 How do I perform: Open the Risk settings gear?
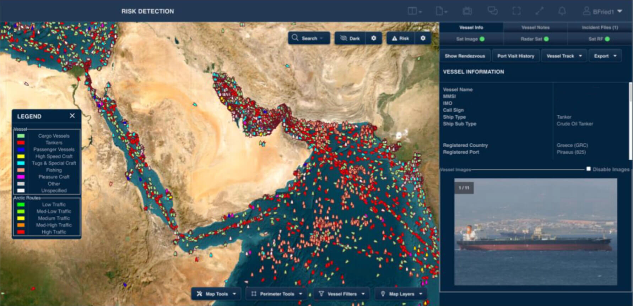(423, 38)
